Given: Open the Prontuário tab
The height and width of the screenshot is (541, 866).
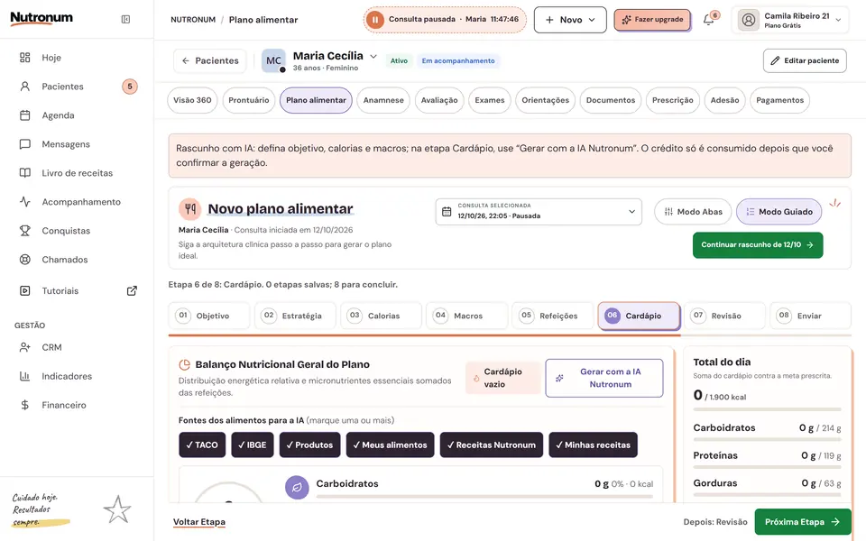Looking at the screenshot, I should (x=249, y=100).
